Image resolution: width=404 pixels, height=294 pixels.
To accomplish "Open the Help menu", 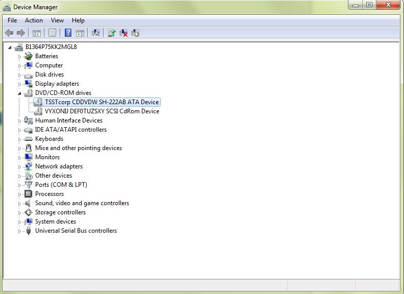I will [78, 20].
